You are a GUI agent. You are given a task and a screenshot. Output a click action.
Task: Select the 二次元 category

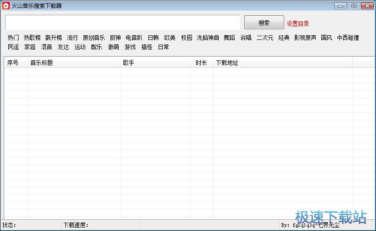[265, 38]
